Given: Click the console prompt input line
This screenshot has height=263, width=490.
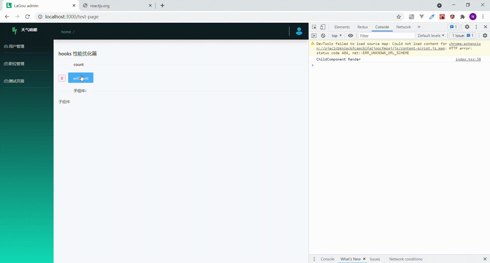Looking at the screenshot, I should click(x=399, y=65).
